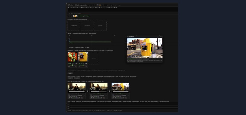Click the '+ pick last frame' keyframe slot
The image size is (246, 115).
point(87,26)
